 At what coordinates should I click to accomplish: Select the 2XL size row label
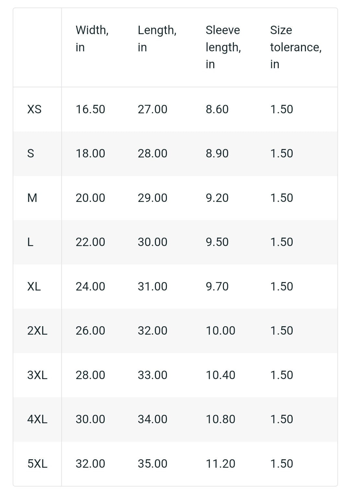[x=37, y=331]
